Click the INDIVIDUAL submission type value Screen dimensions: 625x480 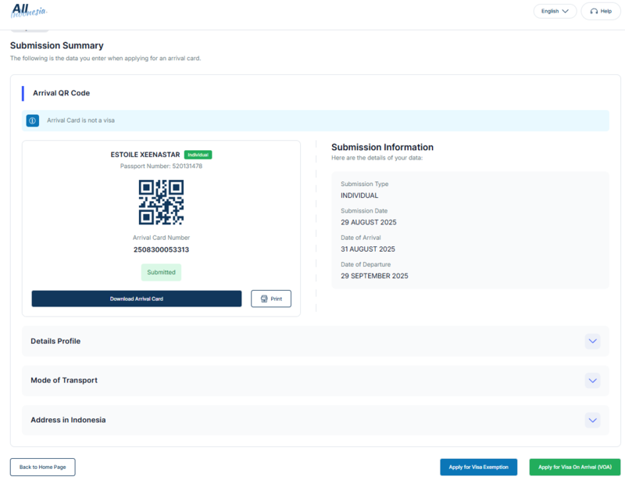click(x=359, y=195)
